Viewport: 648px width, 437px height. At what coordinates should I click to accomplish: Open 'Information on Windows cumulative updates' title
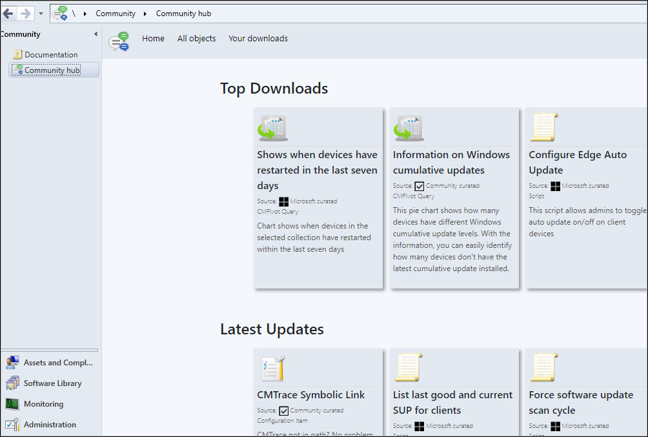point(451,162)
